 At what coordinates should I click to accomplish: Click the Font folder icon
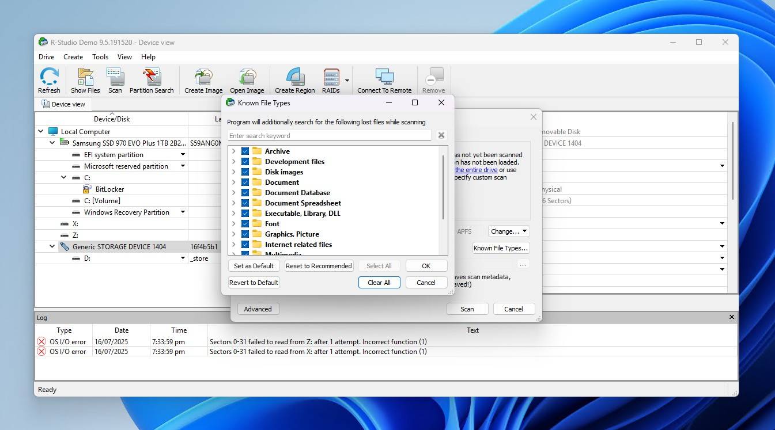point(257,223)
